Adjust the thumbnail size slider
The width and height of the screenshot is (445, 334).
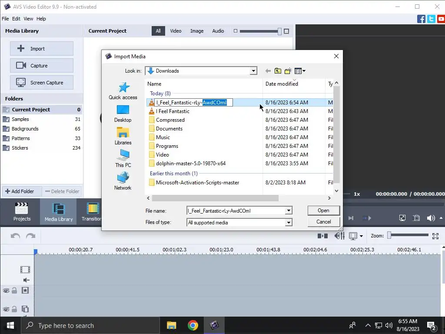click(x=279, y=31)
